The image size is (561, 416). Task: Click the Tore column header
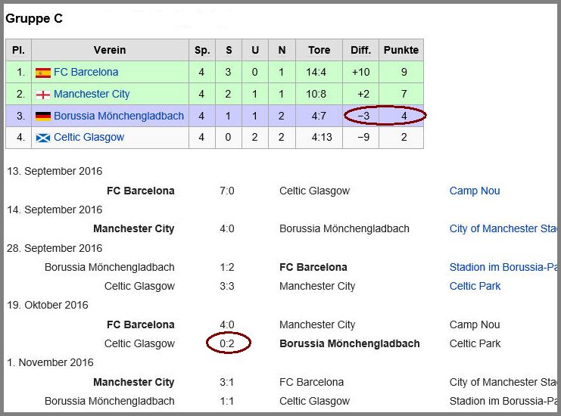point(319,50)
